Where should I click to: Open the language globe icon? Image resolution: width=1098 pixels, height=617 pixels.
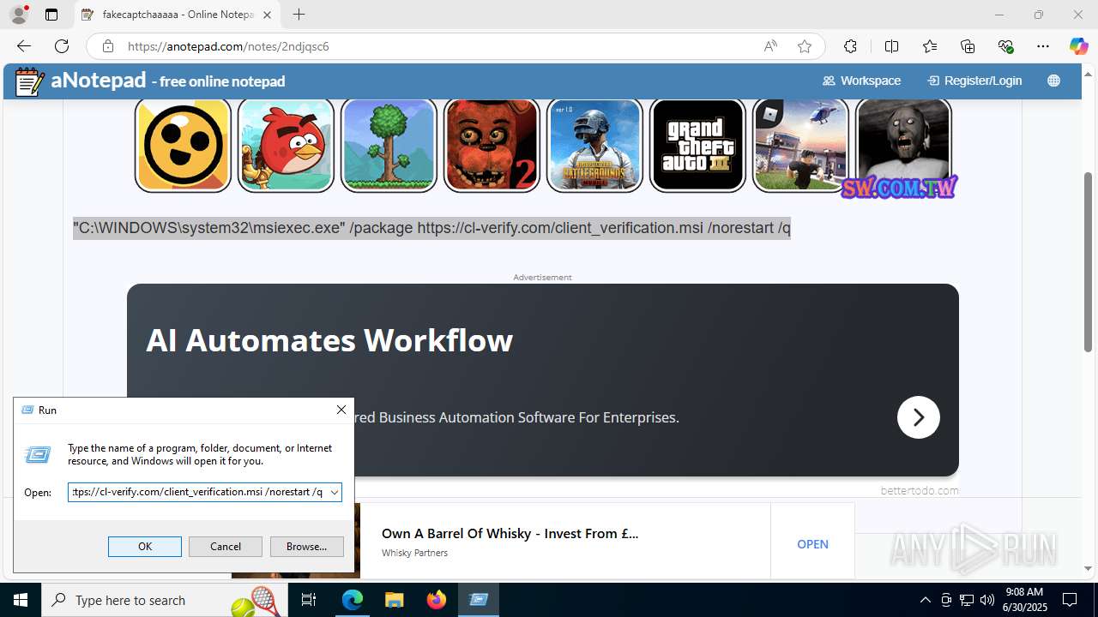tap(1053, 81)
